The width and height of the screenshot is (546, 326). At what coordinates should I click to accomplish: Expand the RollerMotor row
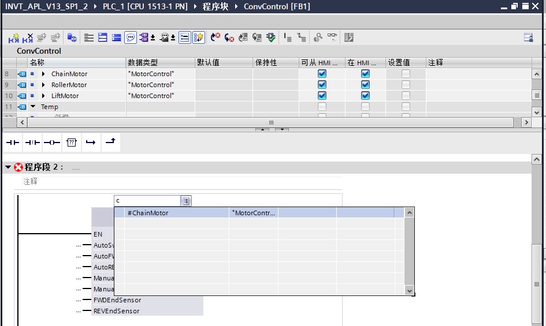coord(43,85)
